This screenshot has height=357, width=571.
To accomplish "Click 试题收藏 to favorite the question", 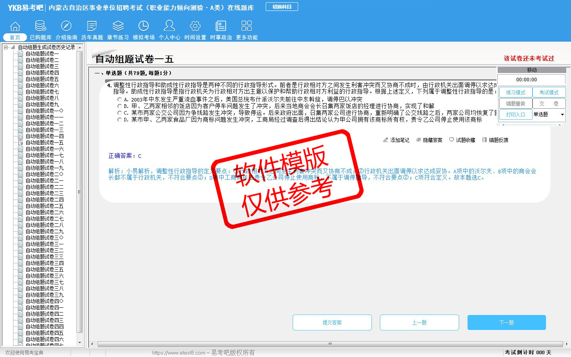I will point(462,140).
